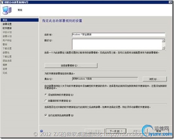Click the '取消' cancel button
Viewport: 174px width, 139px height.
coord(159,131)
